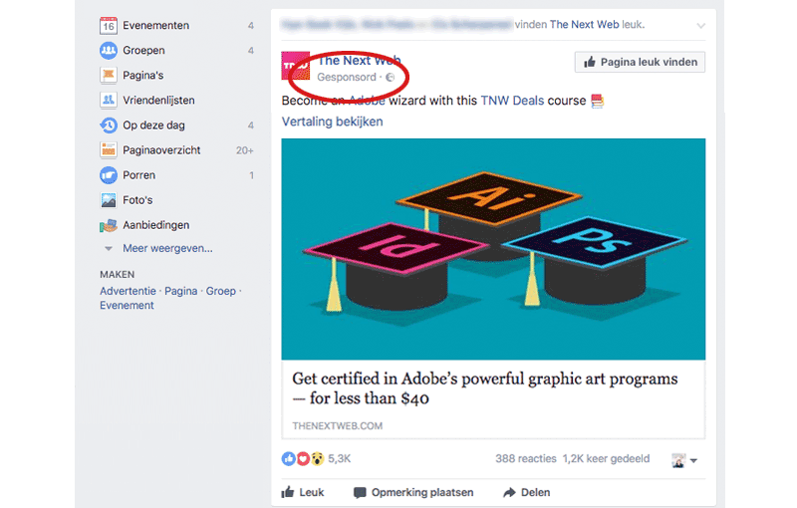Click the Vriendenlijsten icon

click(109, 100)
